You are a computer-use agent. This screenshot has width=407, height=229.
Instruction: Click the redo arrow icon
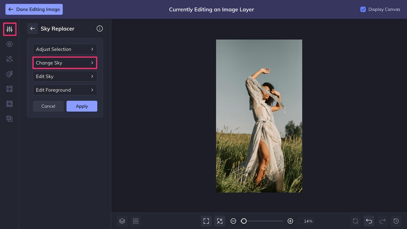point(382,221)
